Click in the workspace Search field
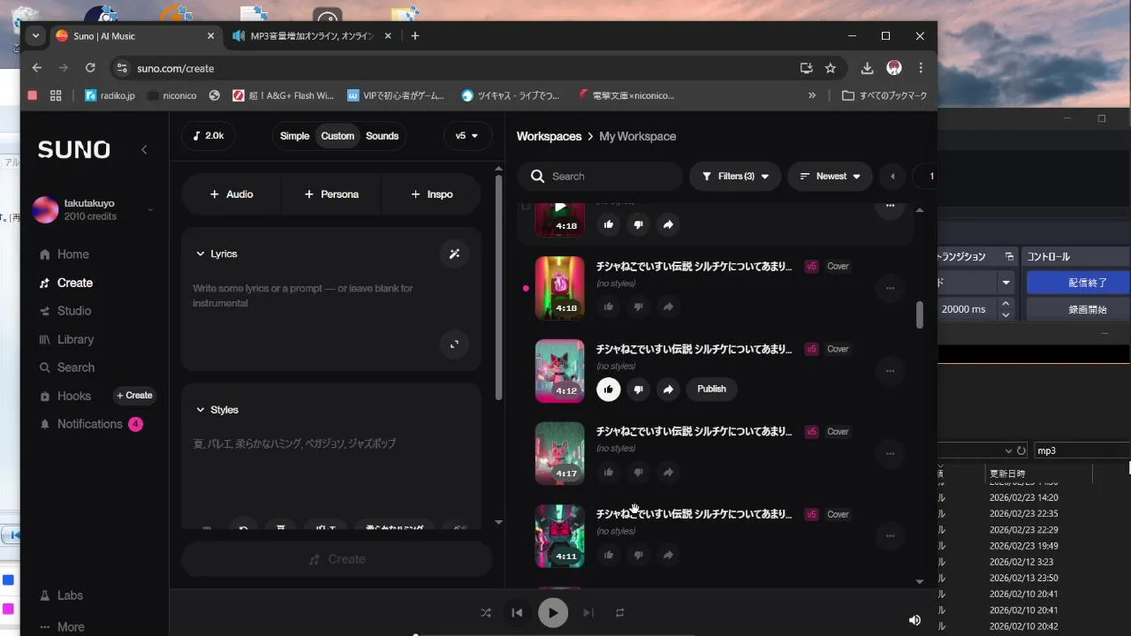The image size is (1131, 636). pyautogui.click(x=600, y=176)
